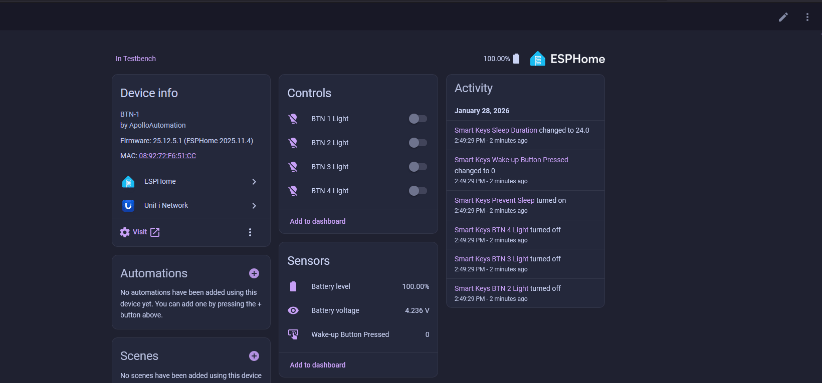This screenshot has width=822, height=383.
Task: Click the add scene plus icon
Action: pyautogui.click(x=254, y=356)
